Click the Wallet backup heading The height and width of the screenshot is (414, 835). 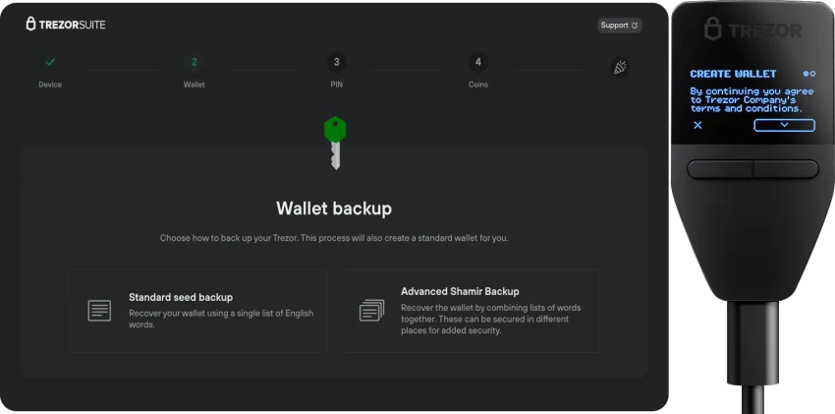(334, 208)
